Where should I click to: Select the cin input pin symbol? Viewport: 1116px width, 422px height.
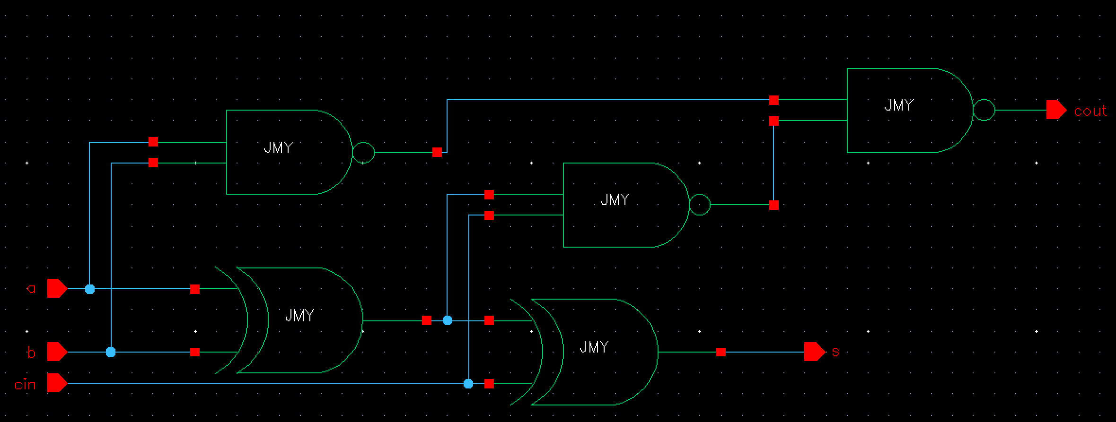(x=57, y=383)
